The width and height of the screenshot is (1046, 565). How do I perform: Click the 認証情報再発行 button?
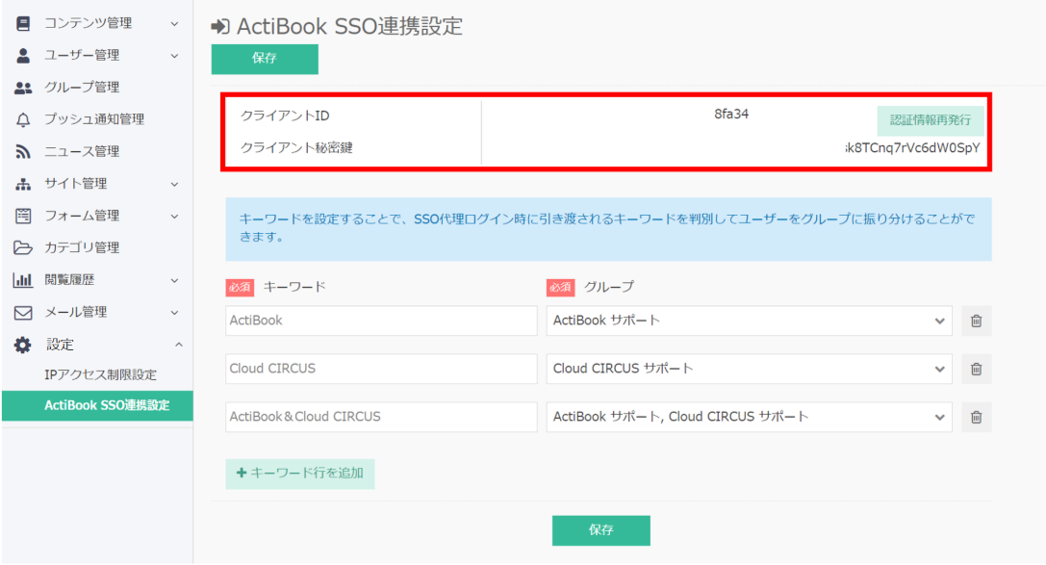930,120
